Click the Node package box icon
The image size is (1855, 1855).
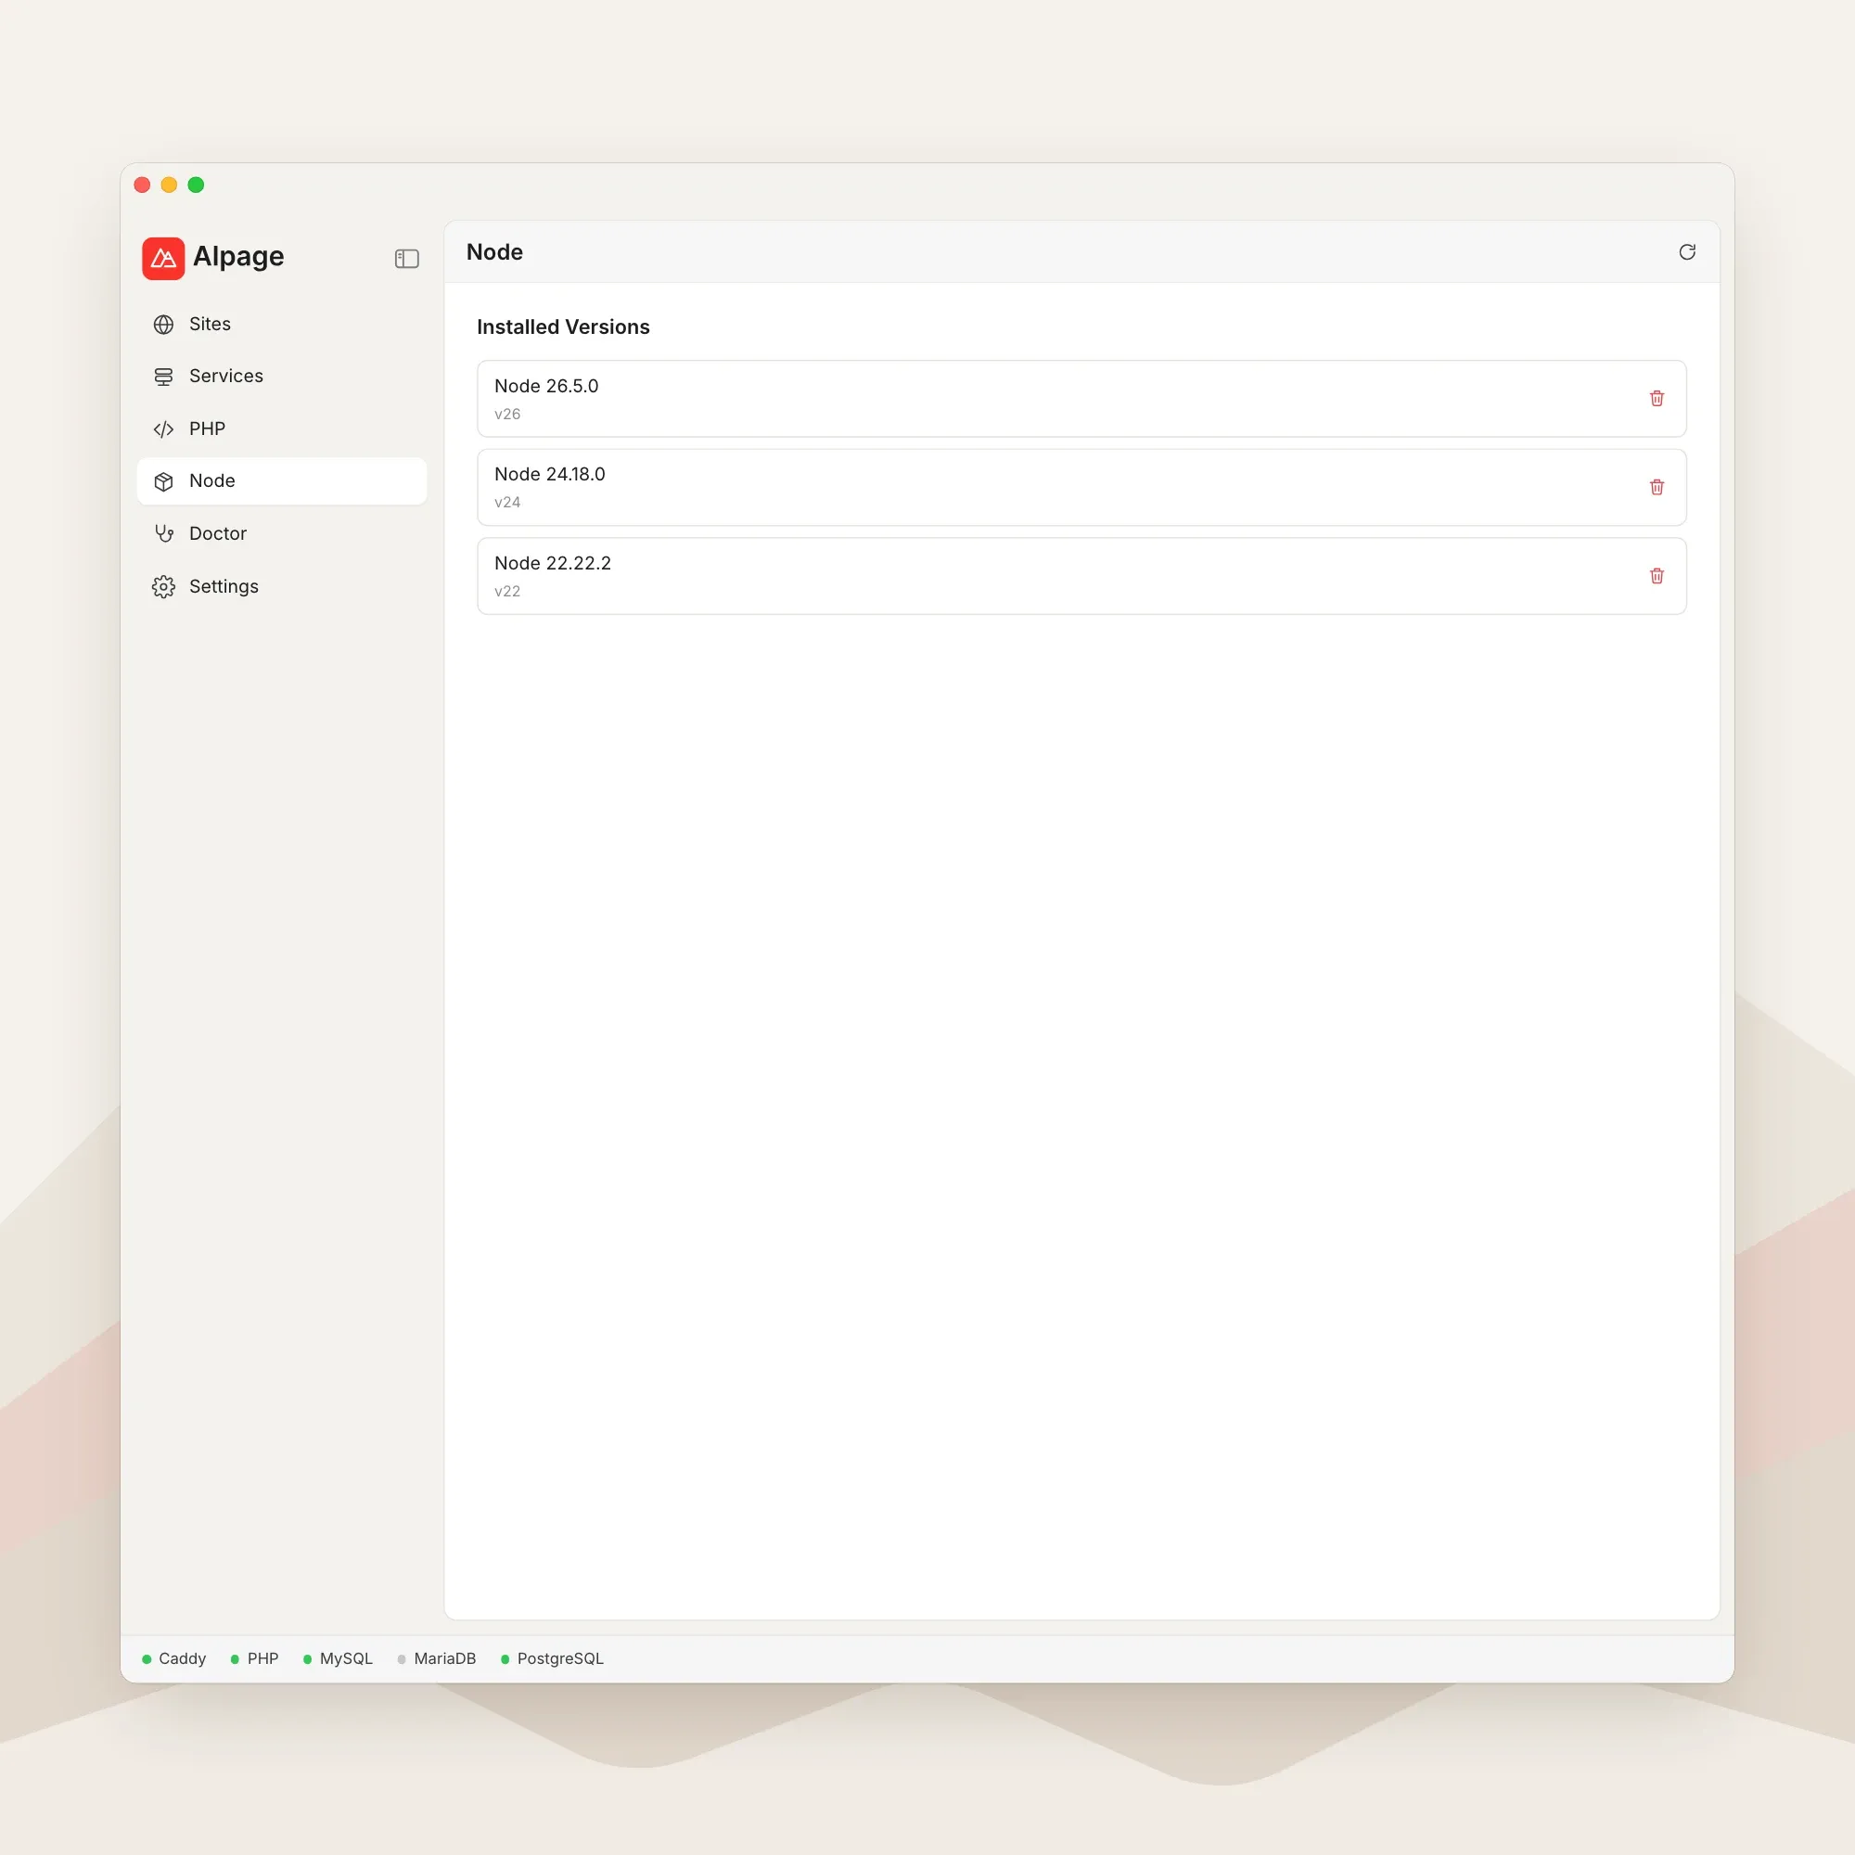pyautogui.click(x=163, y=481)
